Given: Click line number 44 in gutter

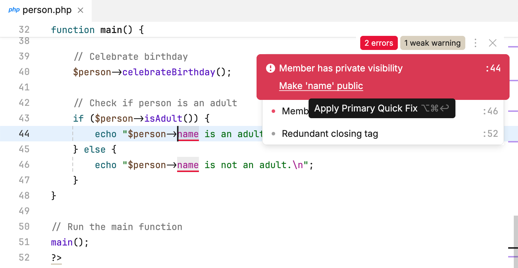Looking at the screenshot, I should [x=24, y=134].
